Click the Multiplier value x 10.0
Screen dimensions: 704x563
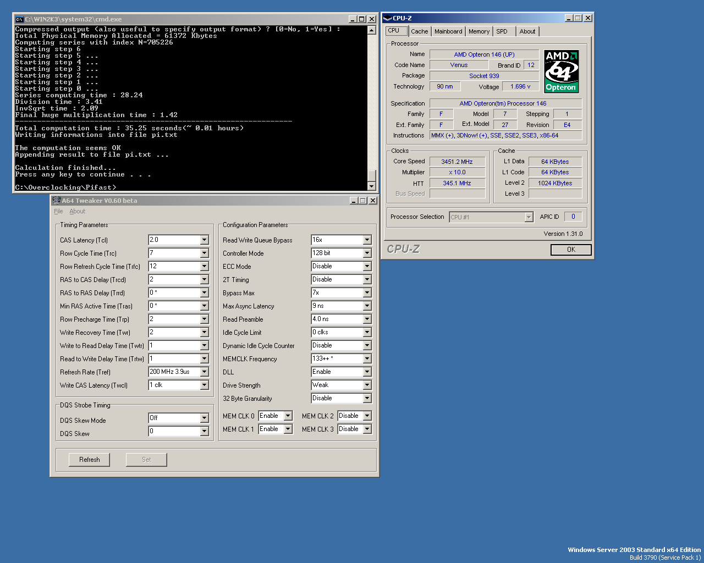[457, 172]
